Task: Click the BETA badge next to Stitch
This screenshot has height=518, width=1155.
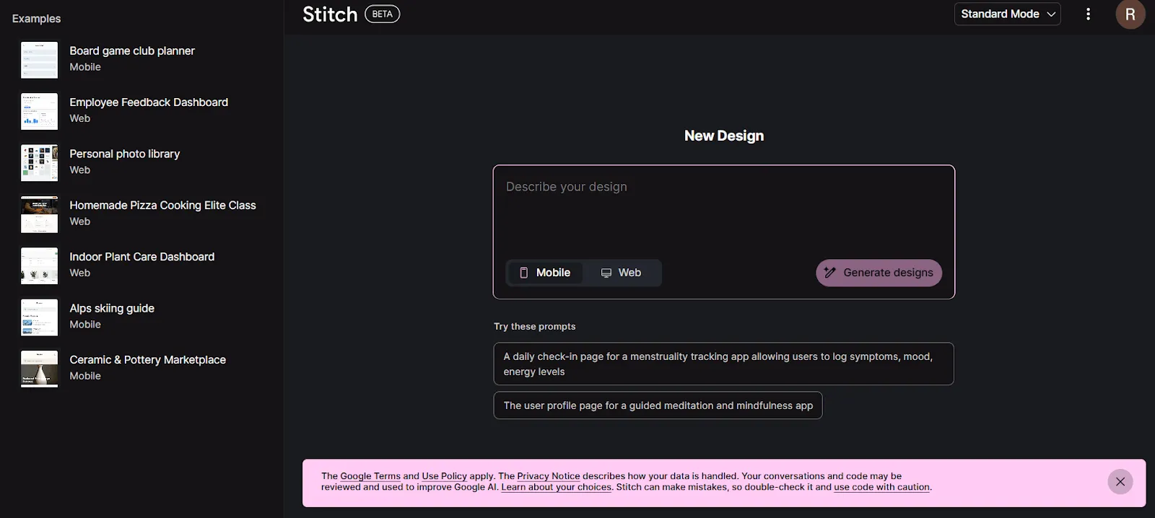Action: tap(382, 14)
